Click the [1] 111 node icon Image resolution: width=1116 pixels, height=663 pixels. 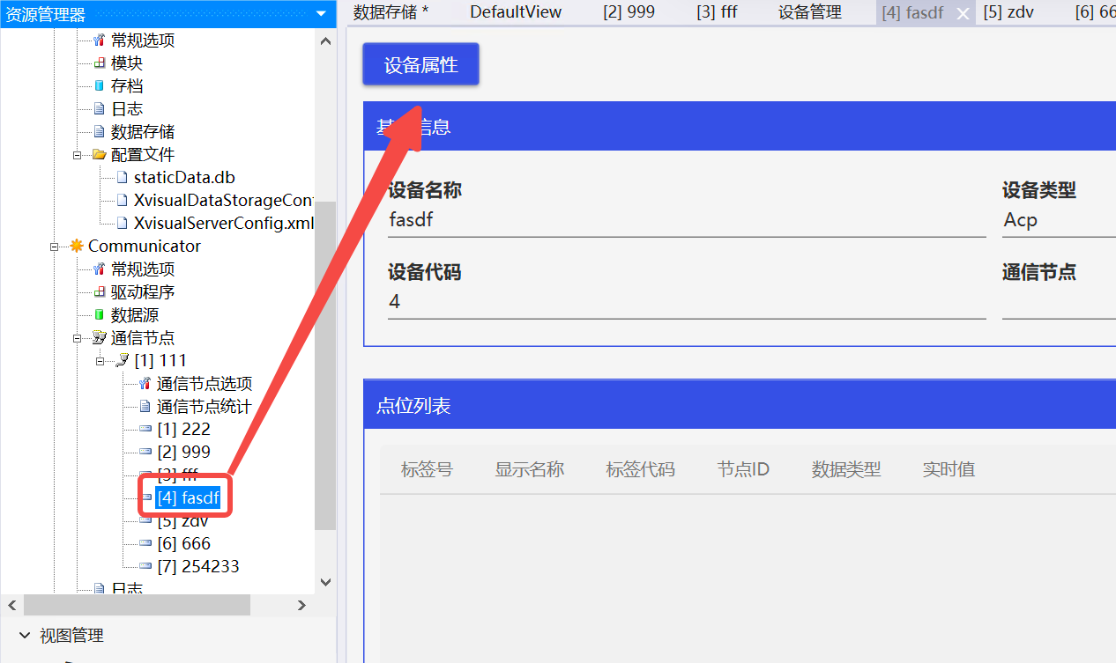(123, 361)
